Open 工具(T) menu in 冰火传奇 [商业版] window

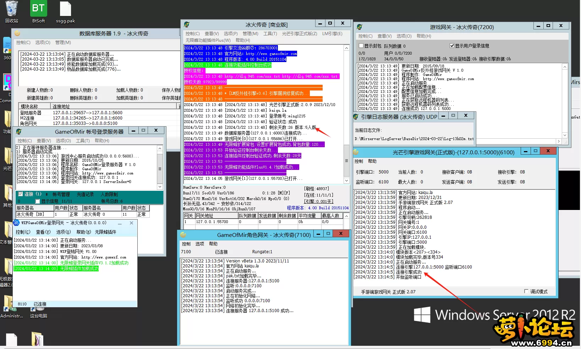click(270, 34)
